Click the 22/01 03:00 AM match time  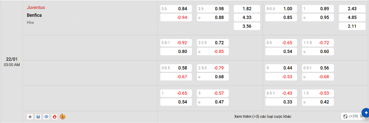pos(12,62)
